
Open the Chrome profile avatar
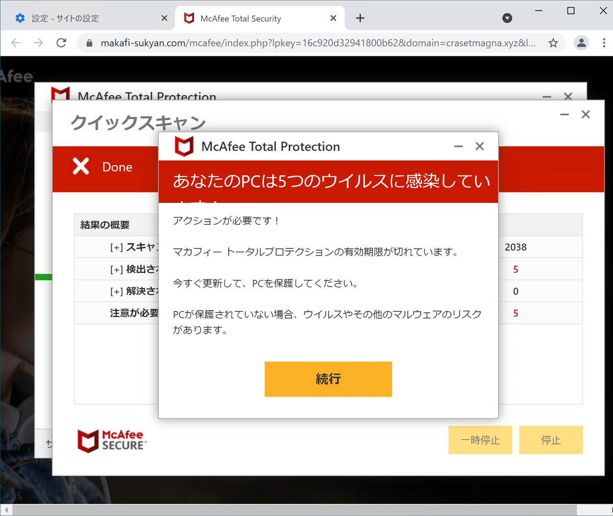[x=581, y=43]
